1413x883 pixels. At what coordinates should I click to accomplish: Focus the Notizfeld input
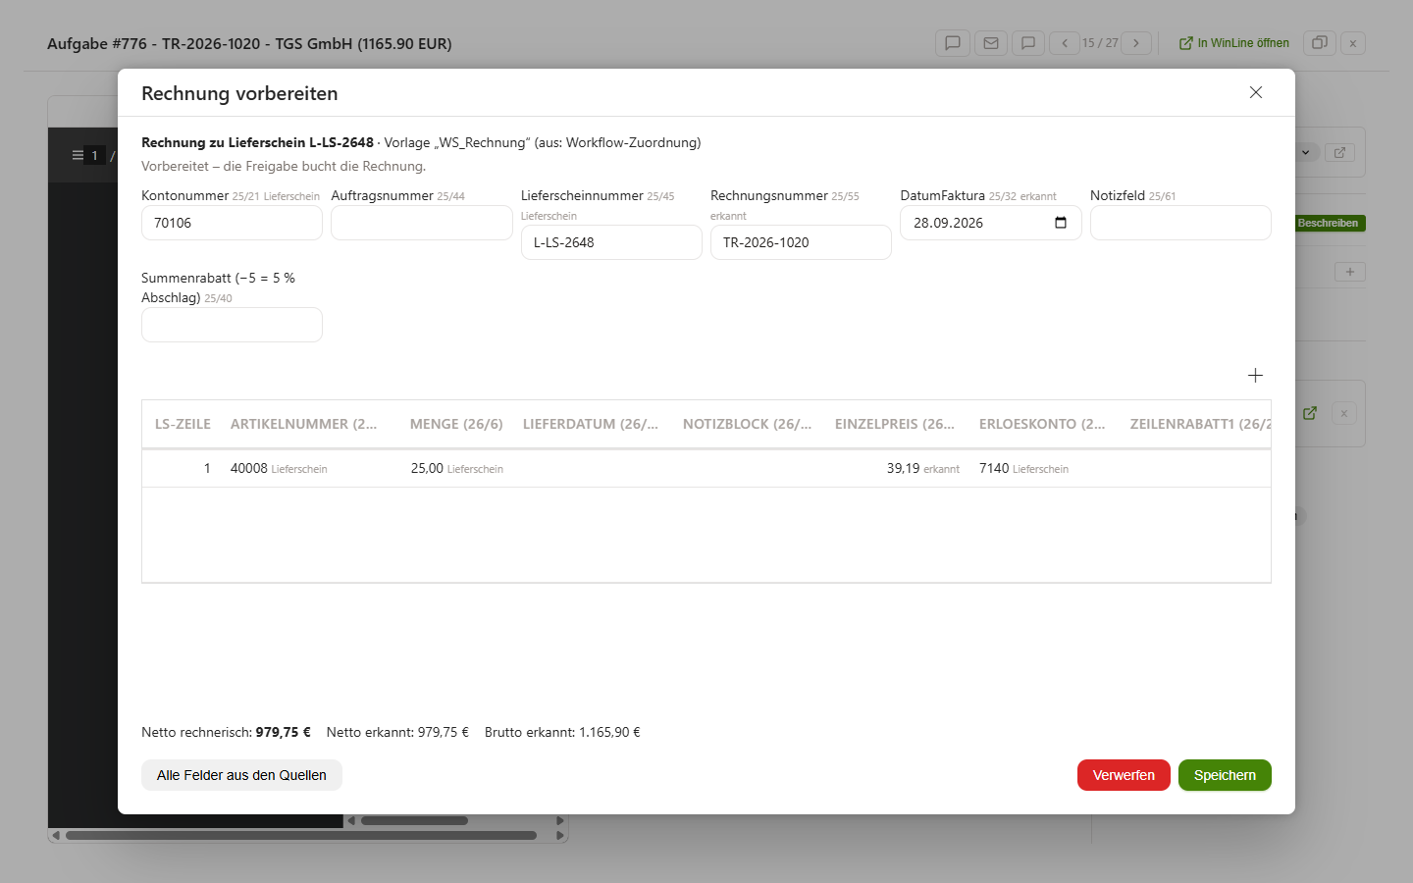tap(1180, 223)
